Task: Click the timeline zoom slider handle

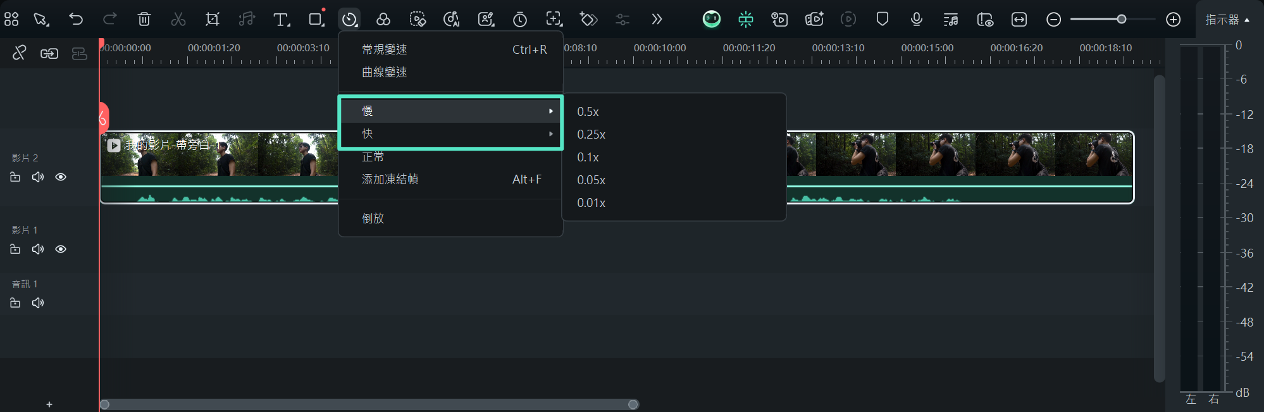Action: [x=1121, y=20]
